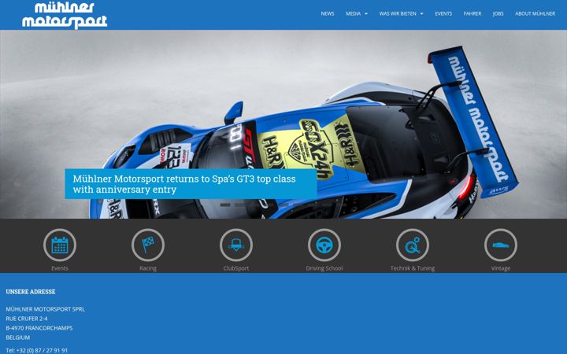The image size is (567, 354).
Task: Click the Mühlner Motorsport logo
Action: tap(65, 15)
